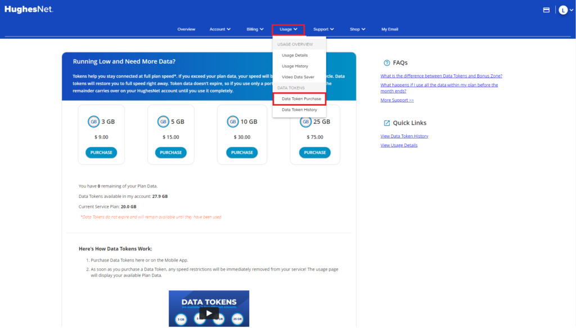Click the GB badge on the 3 GB token card
576x328 pixels.
point(93,122)
